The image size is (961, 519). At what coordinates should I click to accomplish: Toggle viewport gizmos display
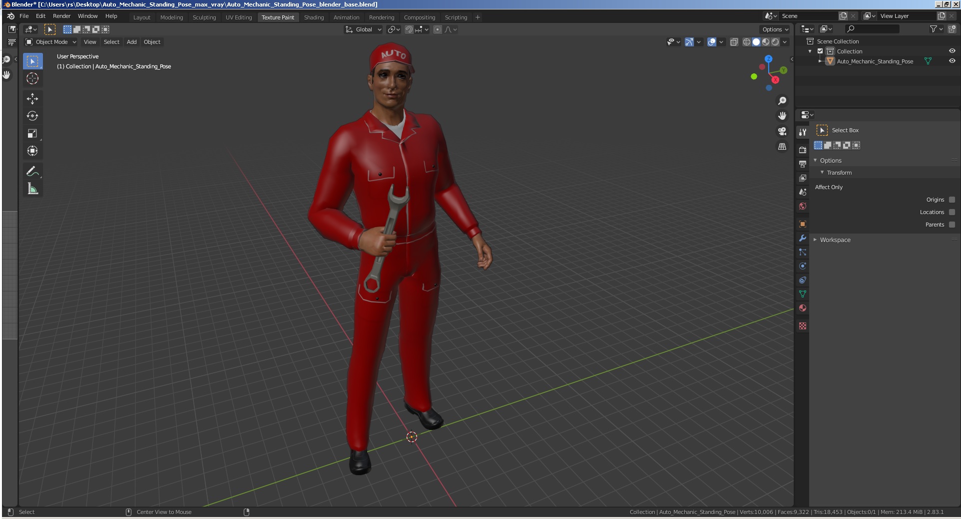[x=689, y=42]
